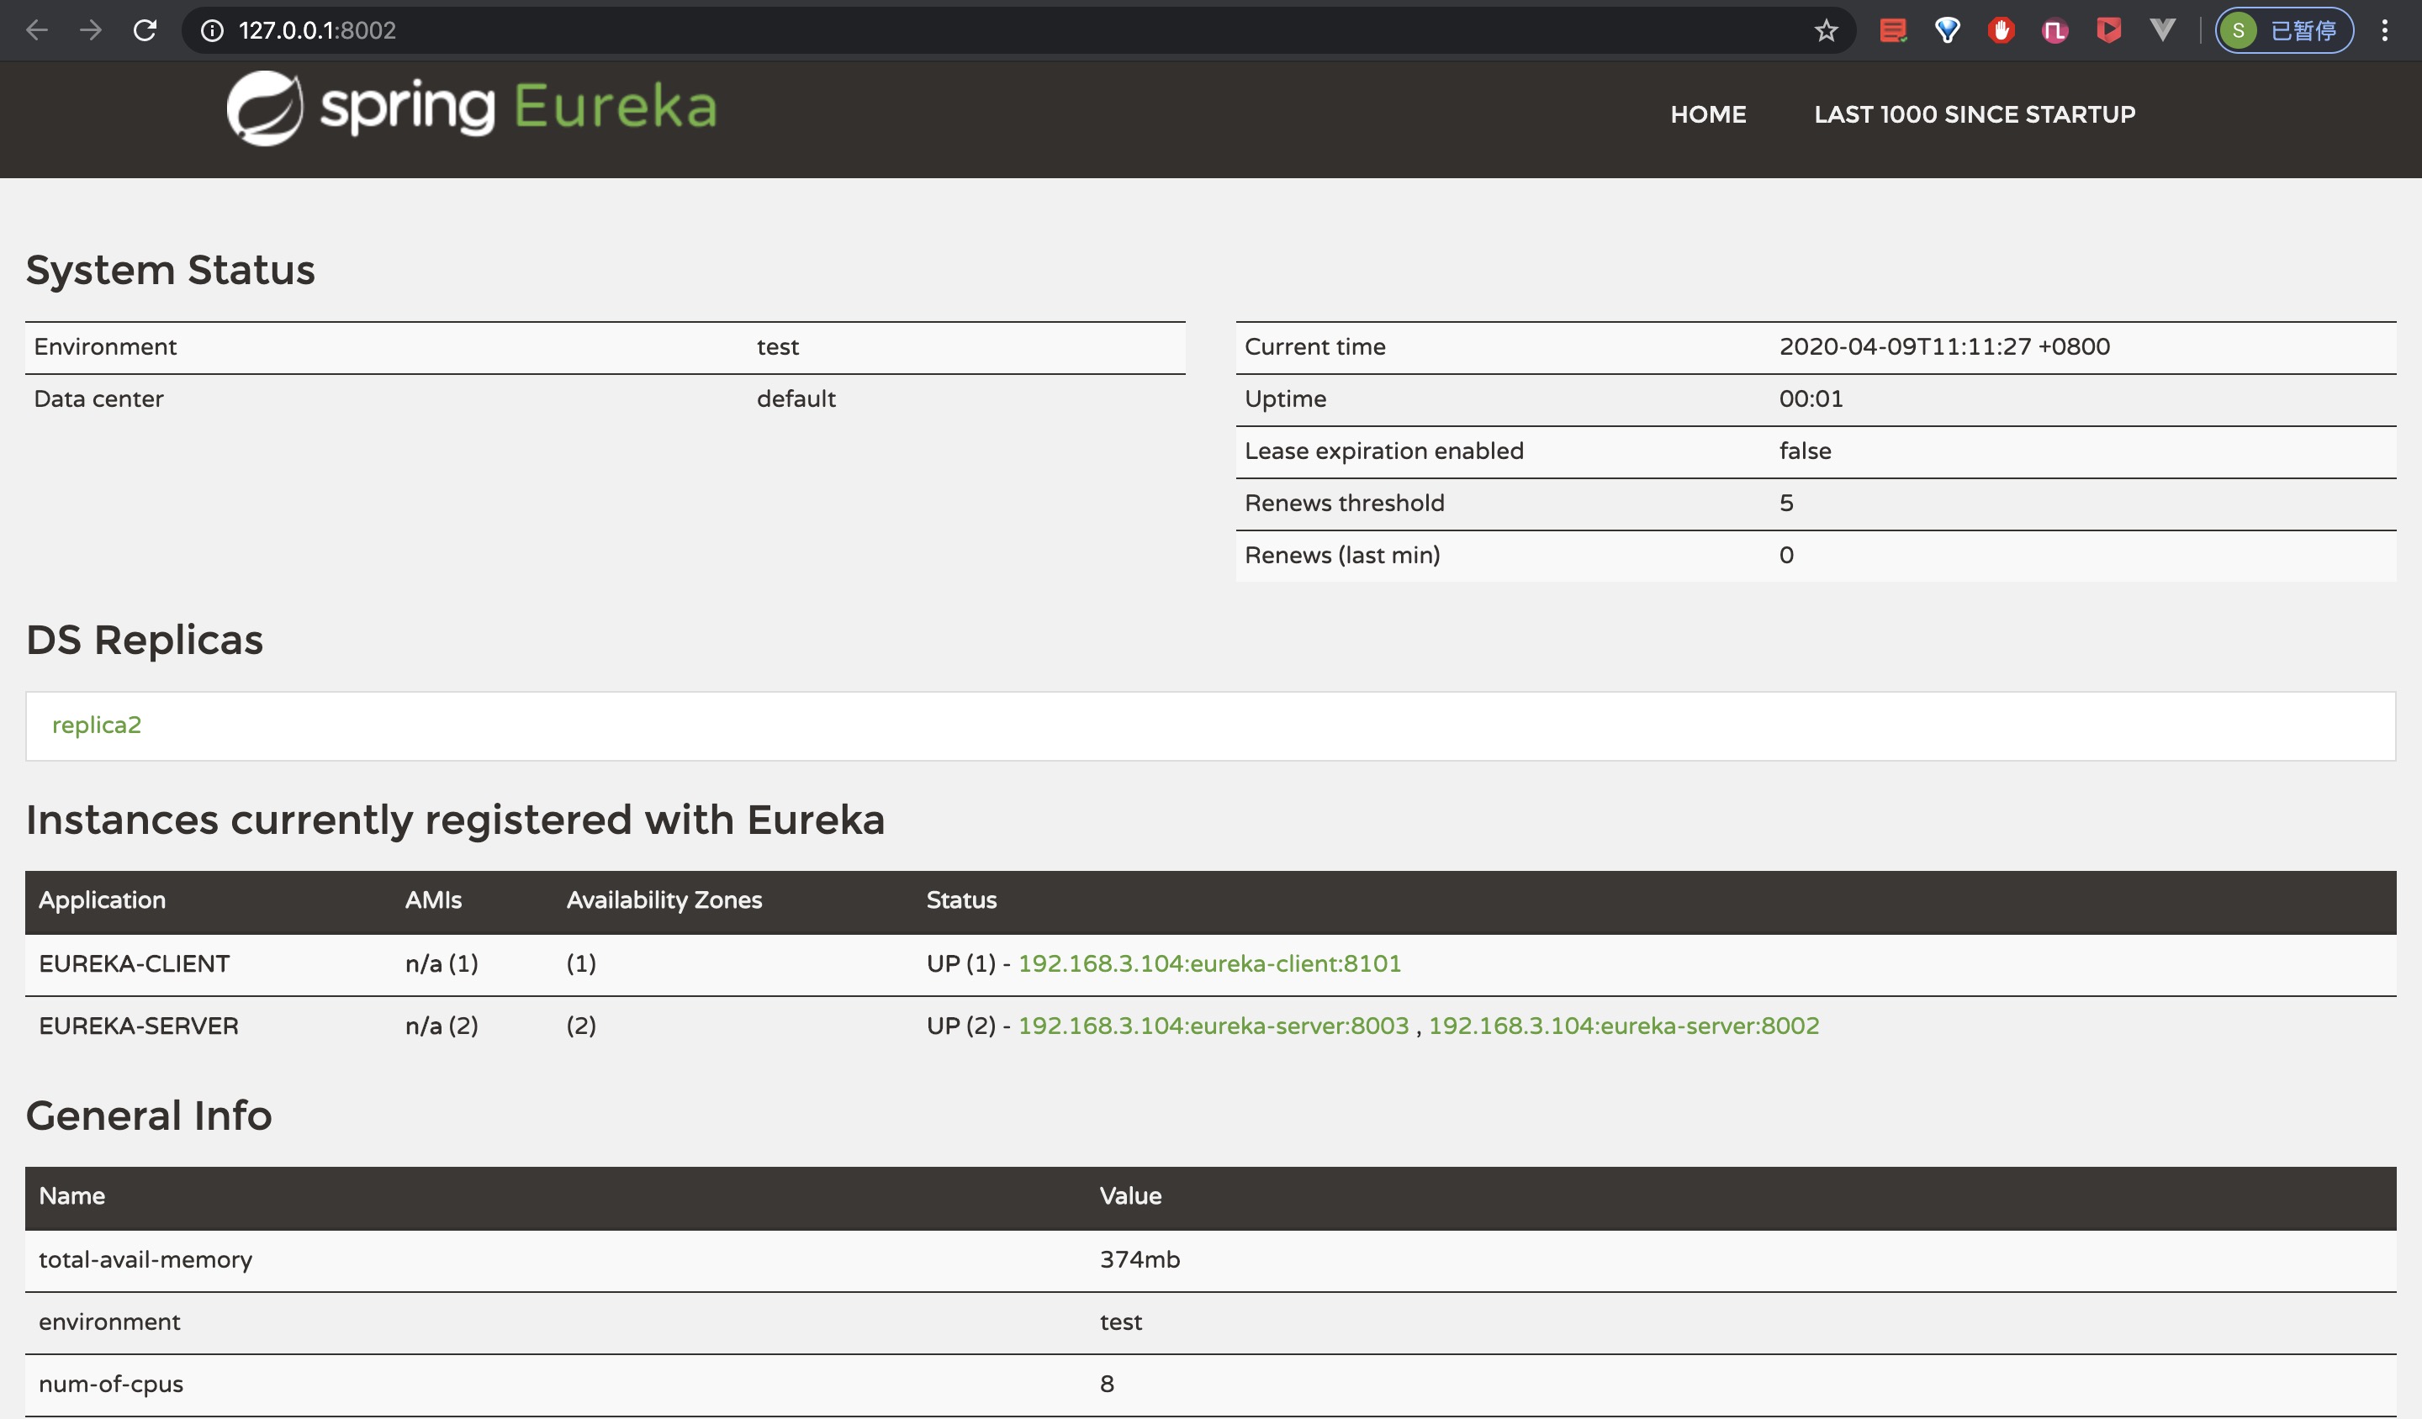Open the blue diamond extension icon

coord(1947,31)
